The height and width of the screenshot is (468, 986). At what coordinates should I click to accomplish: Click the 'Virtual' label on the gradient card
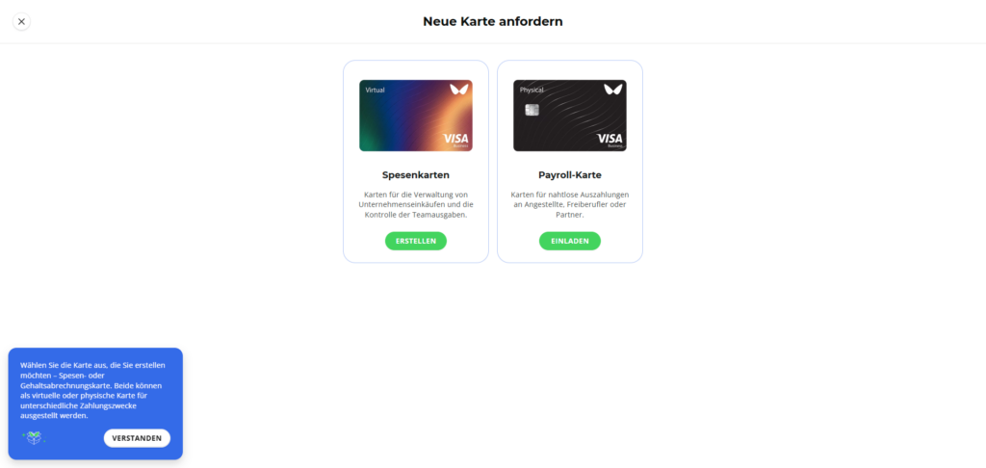point(375,90)
